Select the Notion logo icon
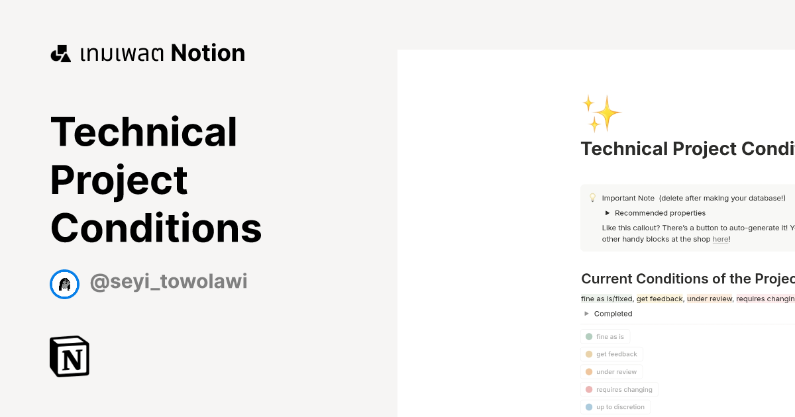The image size is (795, 417). pos(70,356)
